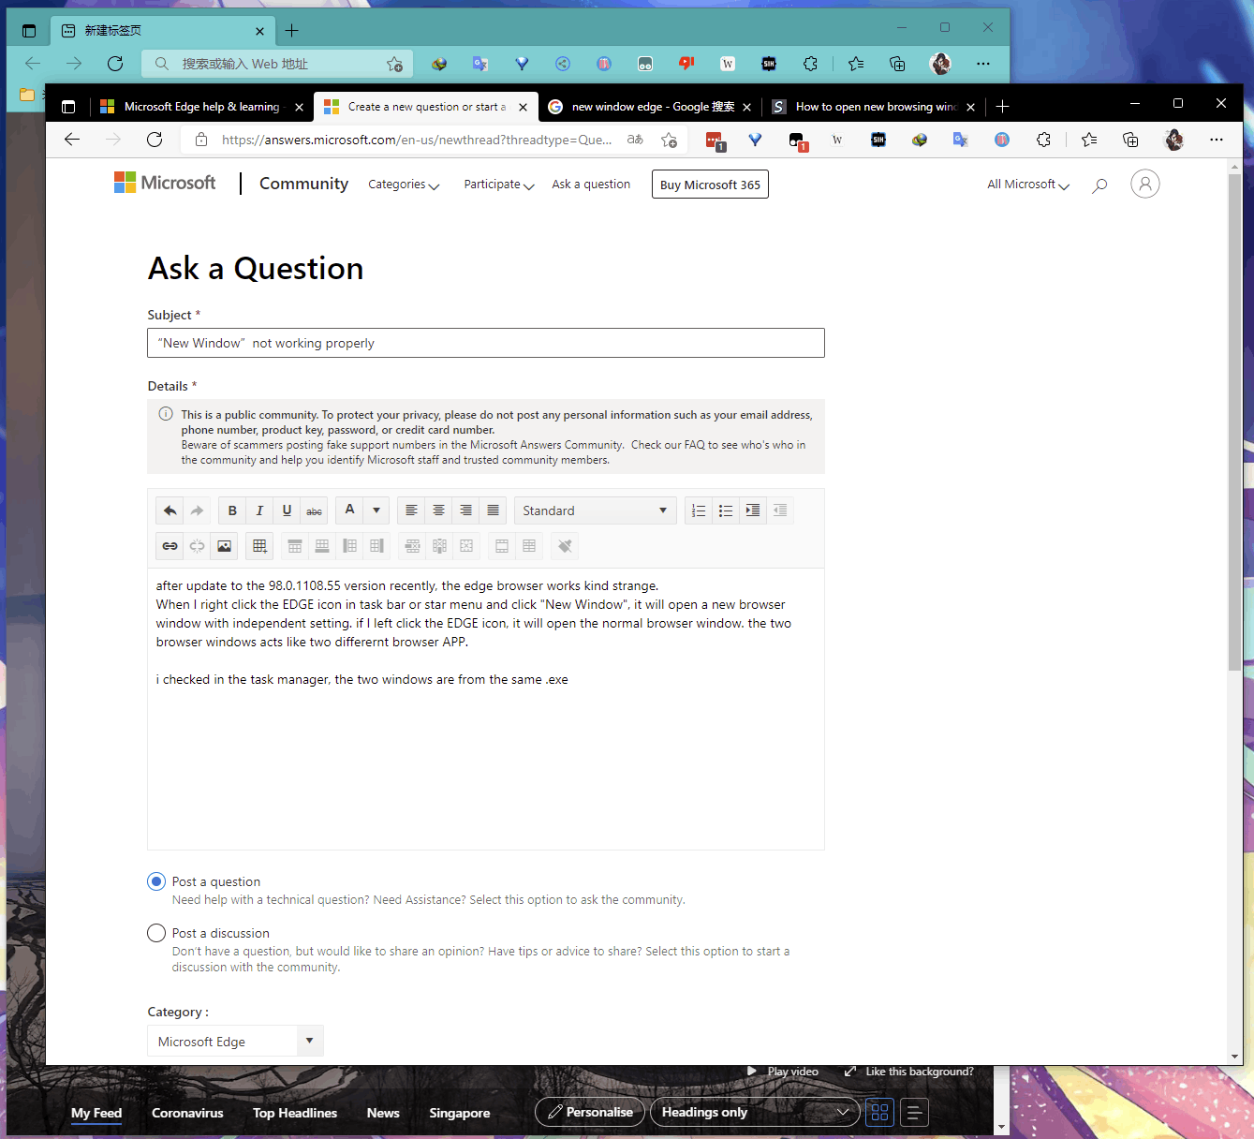Insert hyperlink using the link icon

[x=170, y=546]
